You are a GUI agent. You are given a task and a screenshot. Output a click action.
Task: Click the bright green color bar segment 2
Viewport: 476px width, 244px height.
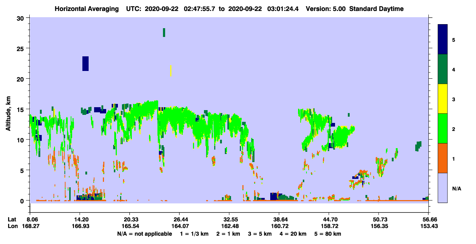click(x=443, y=128)
